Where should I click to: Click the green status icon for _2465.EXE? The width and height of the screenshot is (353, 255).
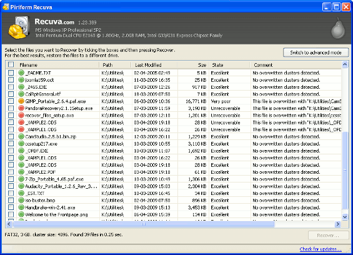(21, 87)
